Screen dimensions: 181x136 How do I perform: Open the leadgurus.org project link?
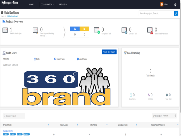pyautogui.click(x=8, y=131)
